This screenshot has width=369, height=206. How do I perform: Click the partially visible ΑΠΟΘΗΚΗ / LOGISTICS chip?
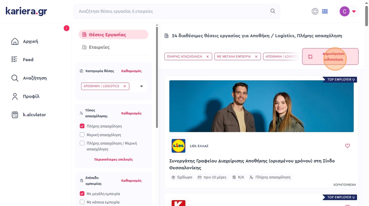[281, 56]
